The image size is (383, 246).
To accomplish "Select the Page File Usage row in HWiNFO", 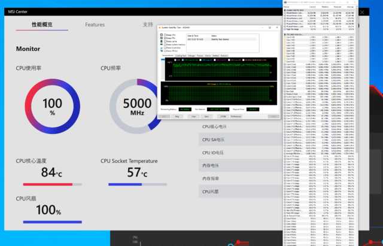I will click(319, 29).
